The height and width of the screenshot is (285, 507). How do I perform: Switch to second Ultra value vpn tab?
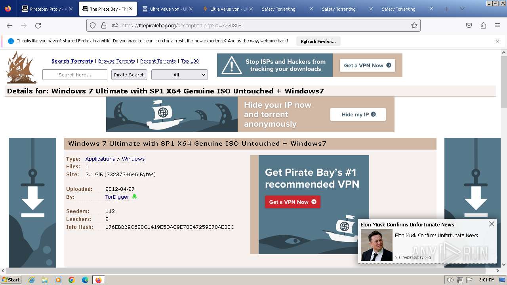coord(228,9)
